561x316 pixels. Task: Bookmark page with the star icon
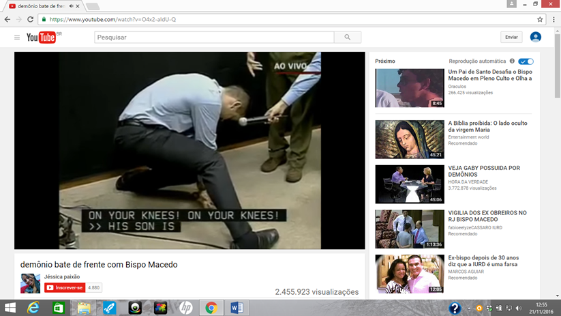(x=541, y=19)
